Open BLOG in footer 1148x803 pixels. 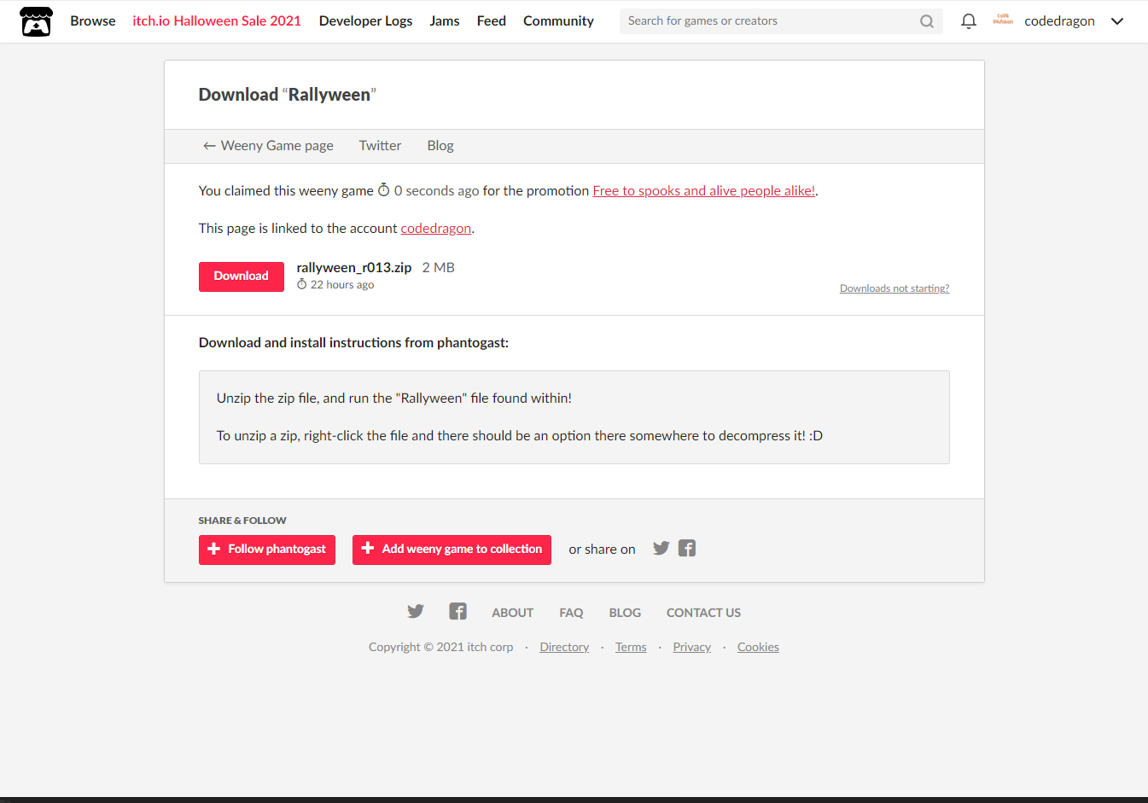coord(625,613)
